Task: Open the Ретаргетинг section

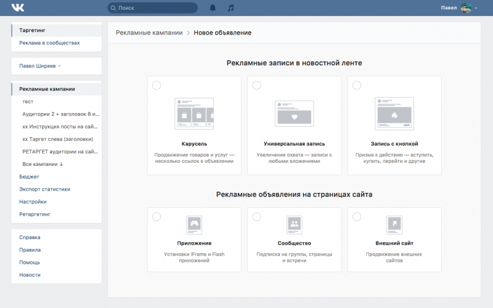Action: pyautogui.click(x=35, y=214)
